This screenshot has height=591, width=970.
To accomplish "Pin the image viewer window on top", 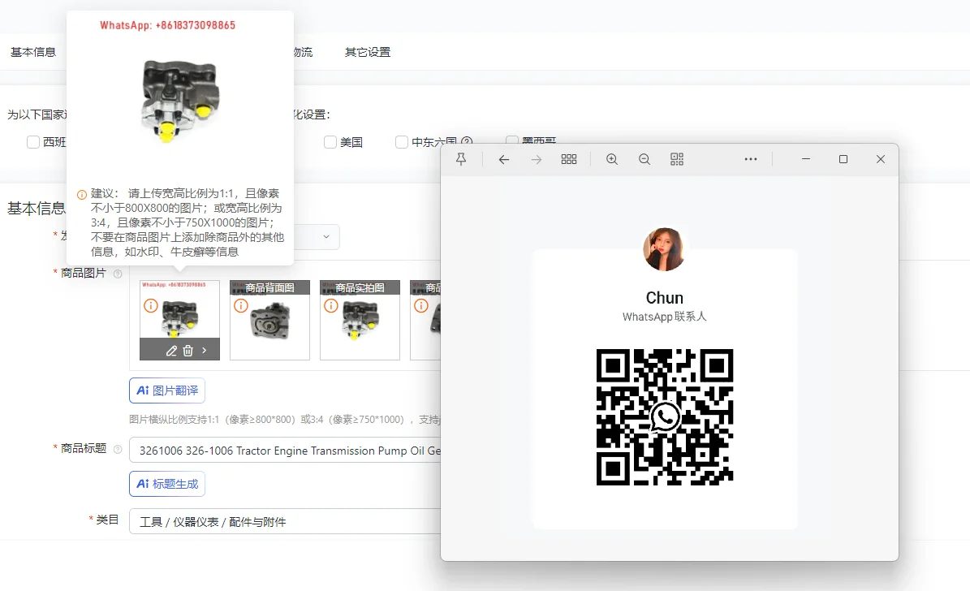I will pyautogui.click(x=461, y=159).
